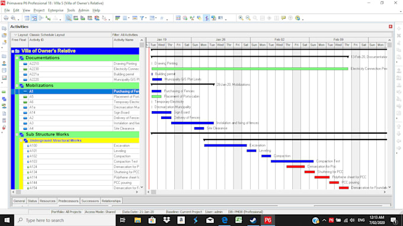The height and width of the screenshot is (226, 403).
Task: Open the P6 app in the taskbar
Action: (x=267, y=220)
